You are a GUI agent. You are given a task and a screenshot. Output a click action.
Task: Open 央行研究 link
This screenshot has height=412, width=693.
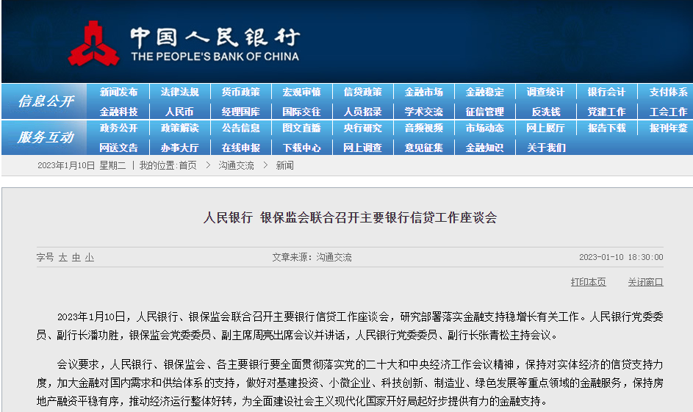(x=362, y=128)
